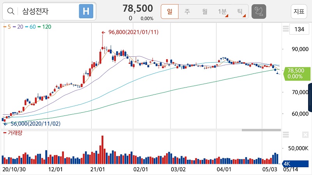This screenshot has height=175, width=312.
Task: Tap the search magnifier icon
Action: coord(11,11)
